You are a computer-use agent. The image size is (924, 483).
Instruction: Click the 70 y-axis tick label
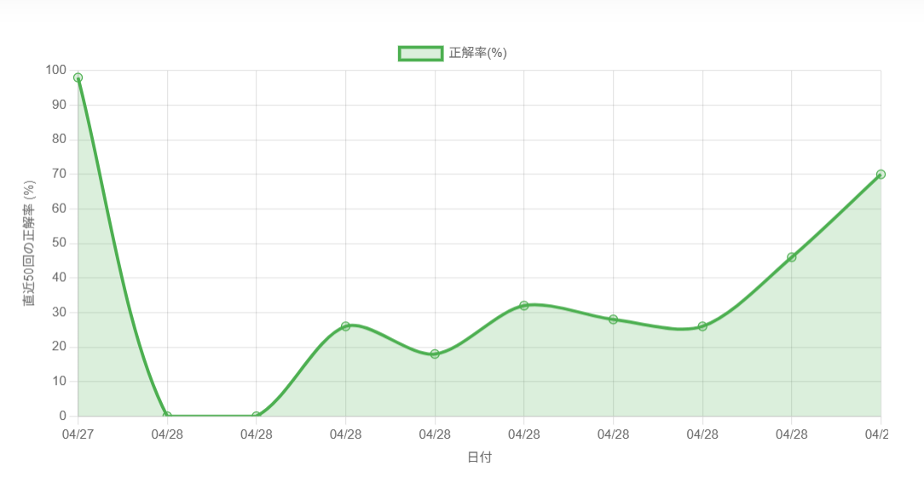[60, 174]
